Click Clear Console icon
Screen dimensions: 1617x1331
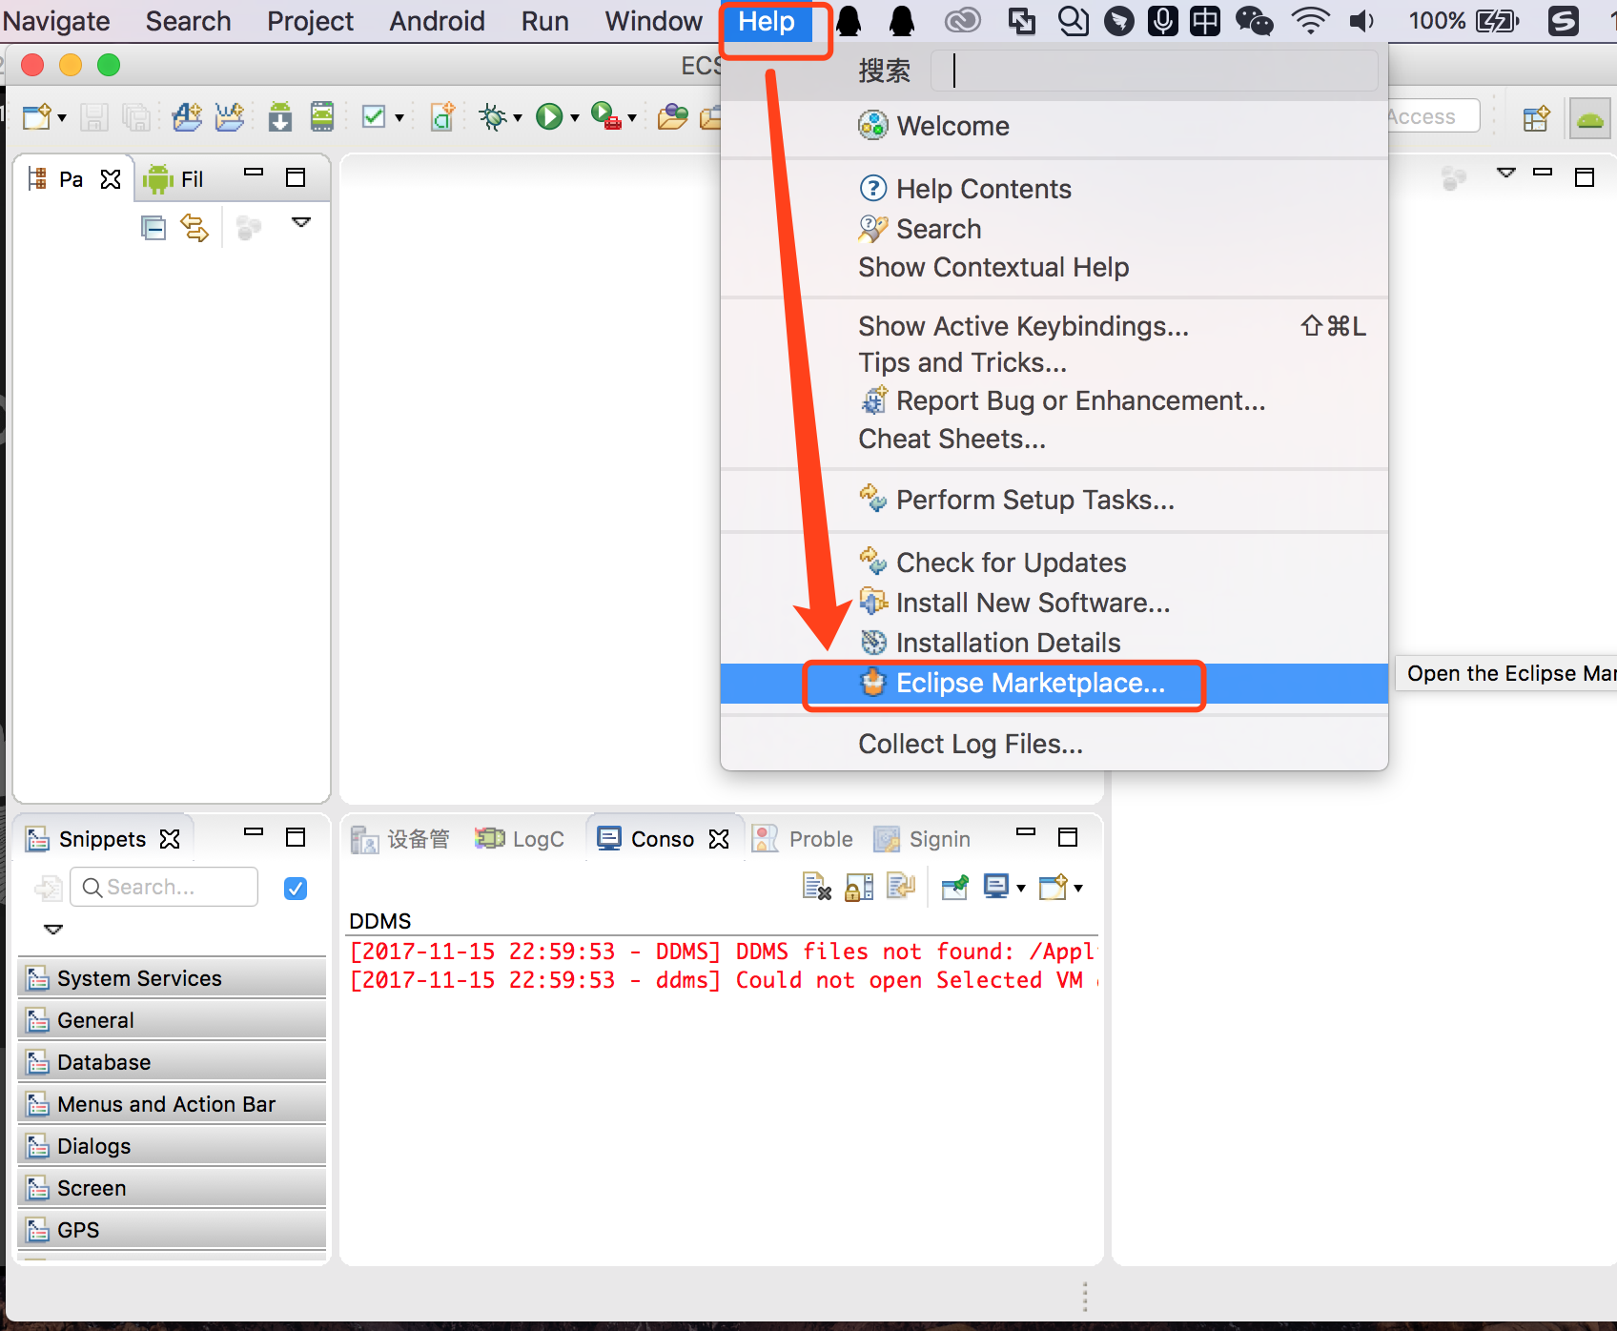pos(817,887)
